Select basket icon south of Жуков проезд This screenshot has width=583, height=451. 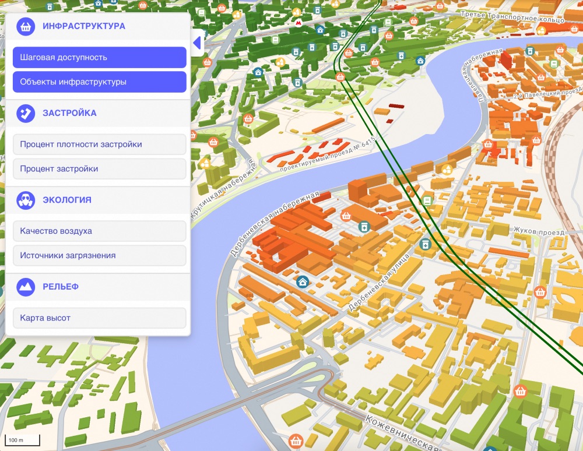(x=540, y=292)
